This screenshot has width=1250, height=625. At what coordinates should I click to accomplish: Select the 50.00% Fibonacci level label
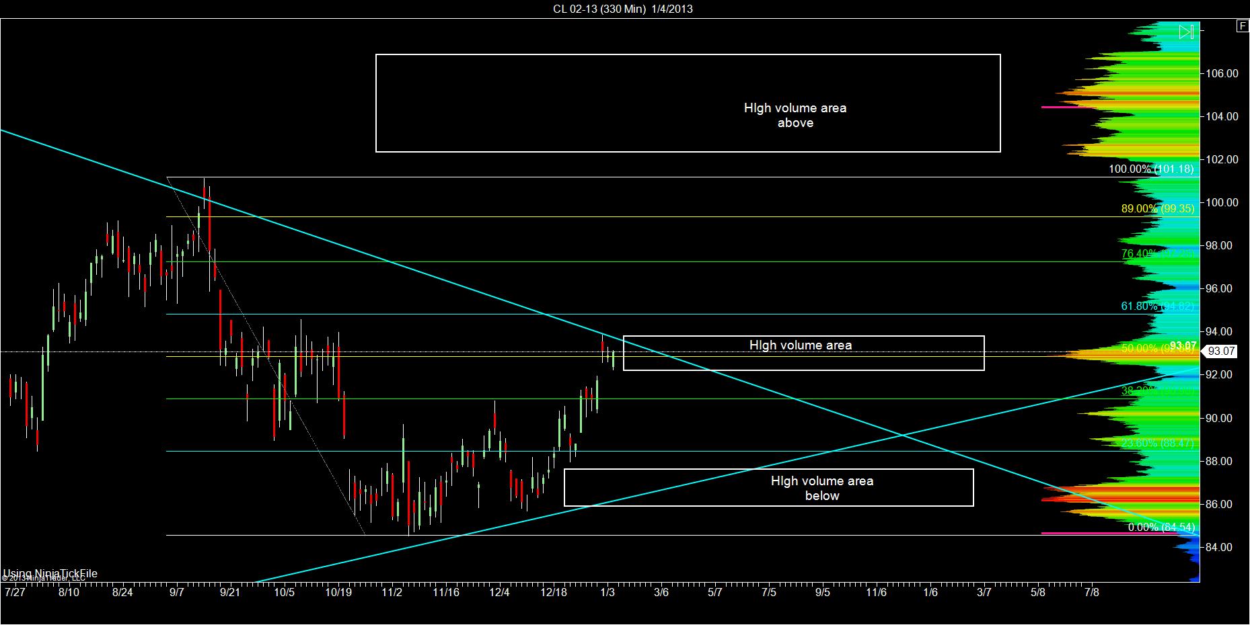(1158, 348)
